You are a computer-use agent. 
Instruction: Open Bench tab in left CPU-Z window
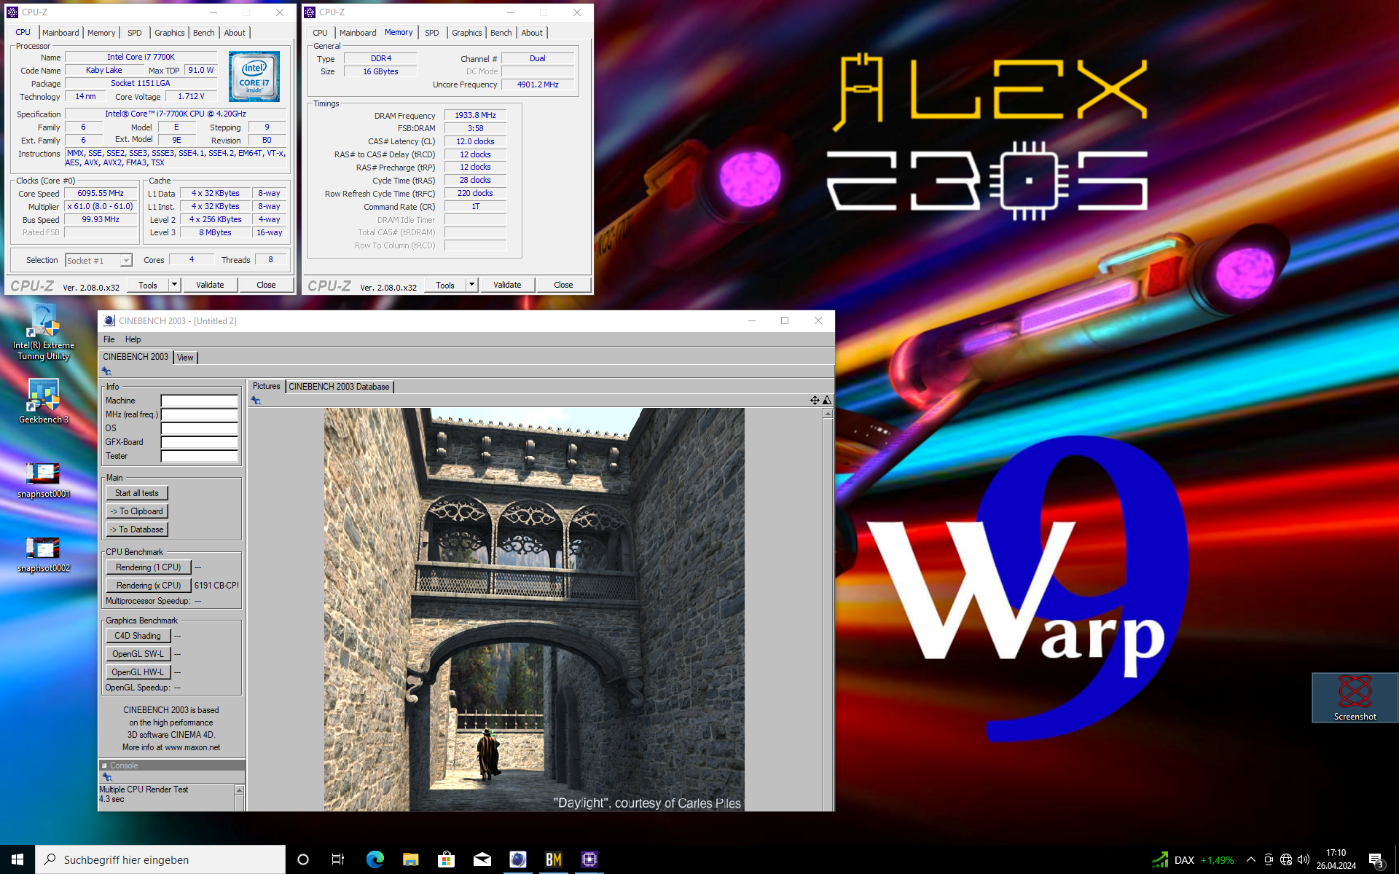(x=204, y=33)
